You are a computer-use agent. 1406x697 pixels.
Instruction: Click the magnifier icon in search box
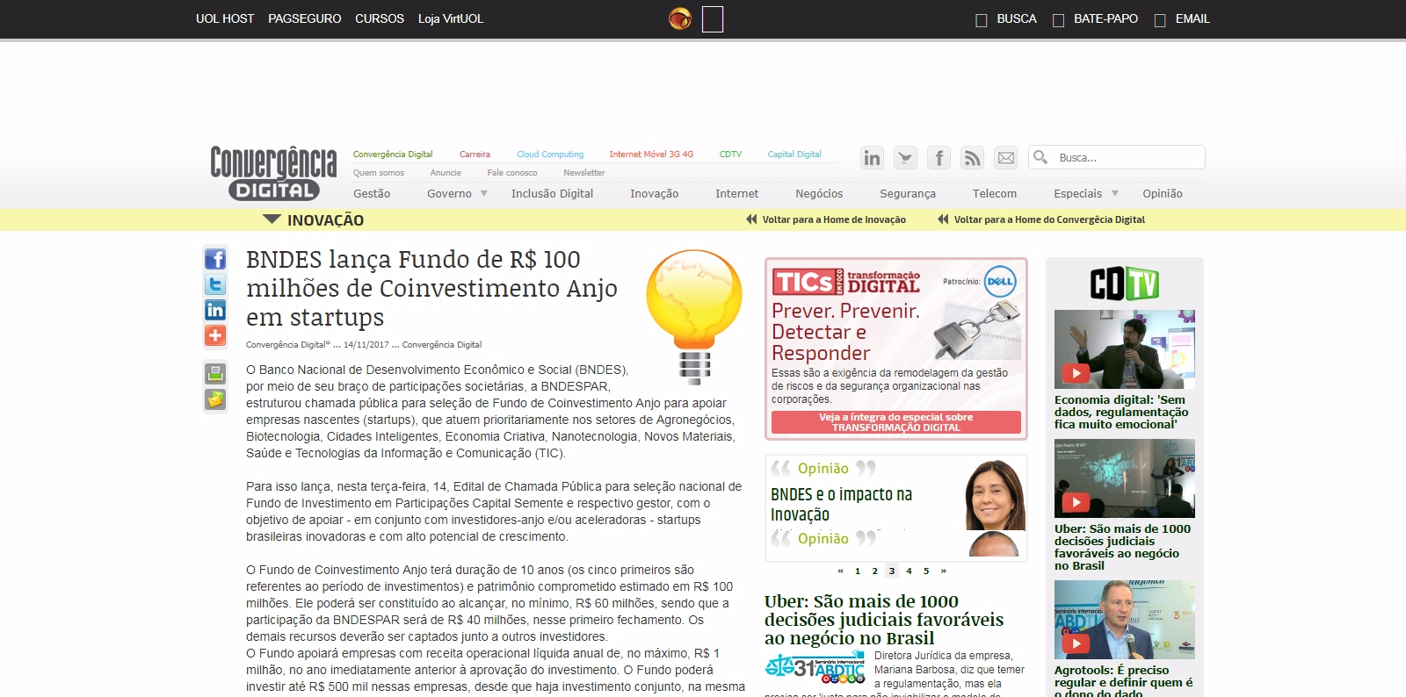pyautogui.click(x=1040, y=157)
